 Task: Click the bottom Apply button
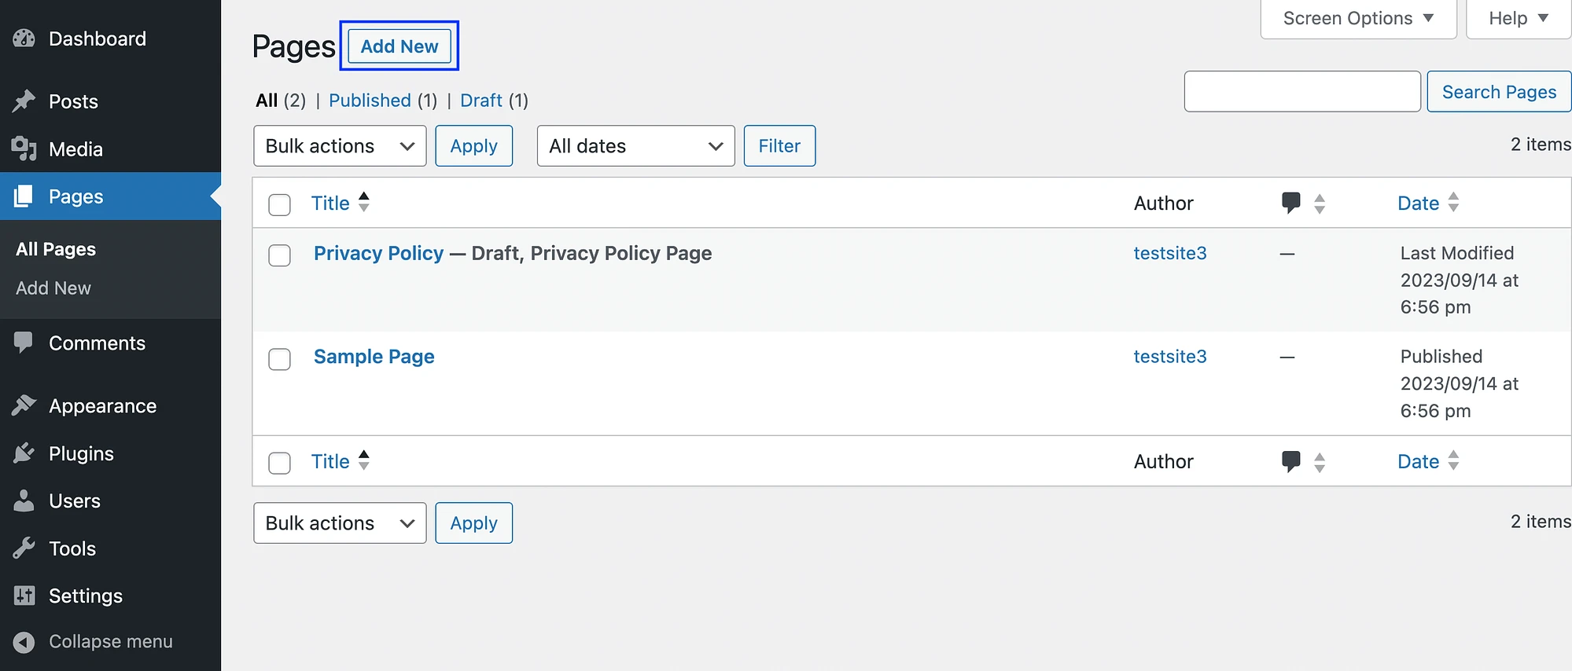474,523
